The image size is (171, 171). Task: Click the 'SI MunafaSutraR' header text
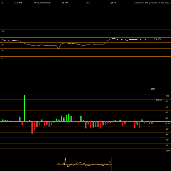(x=42, y=3)
